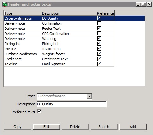The width and height of the screenshot is (153, 135).
Task: Open the Type dropdown arrow
Action: point(89,96)
